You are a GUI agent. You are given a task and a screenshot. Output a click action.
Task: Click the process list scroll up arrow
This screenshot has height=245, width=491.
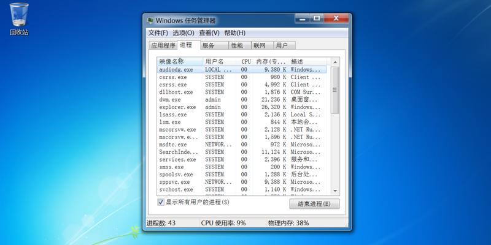point(335,62)
